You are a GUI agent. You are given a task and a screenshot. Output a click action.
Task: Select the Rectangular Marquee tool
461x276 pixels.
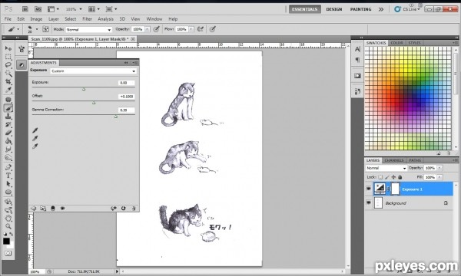click(x=8, y=57)
